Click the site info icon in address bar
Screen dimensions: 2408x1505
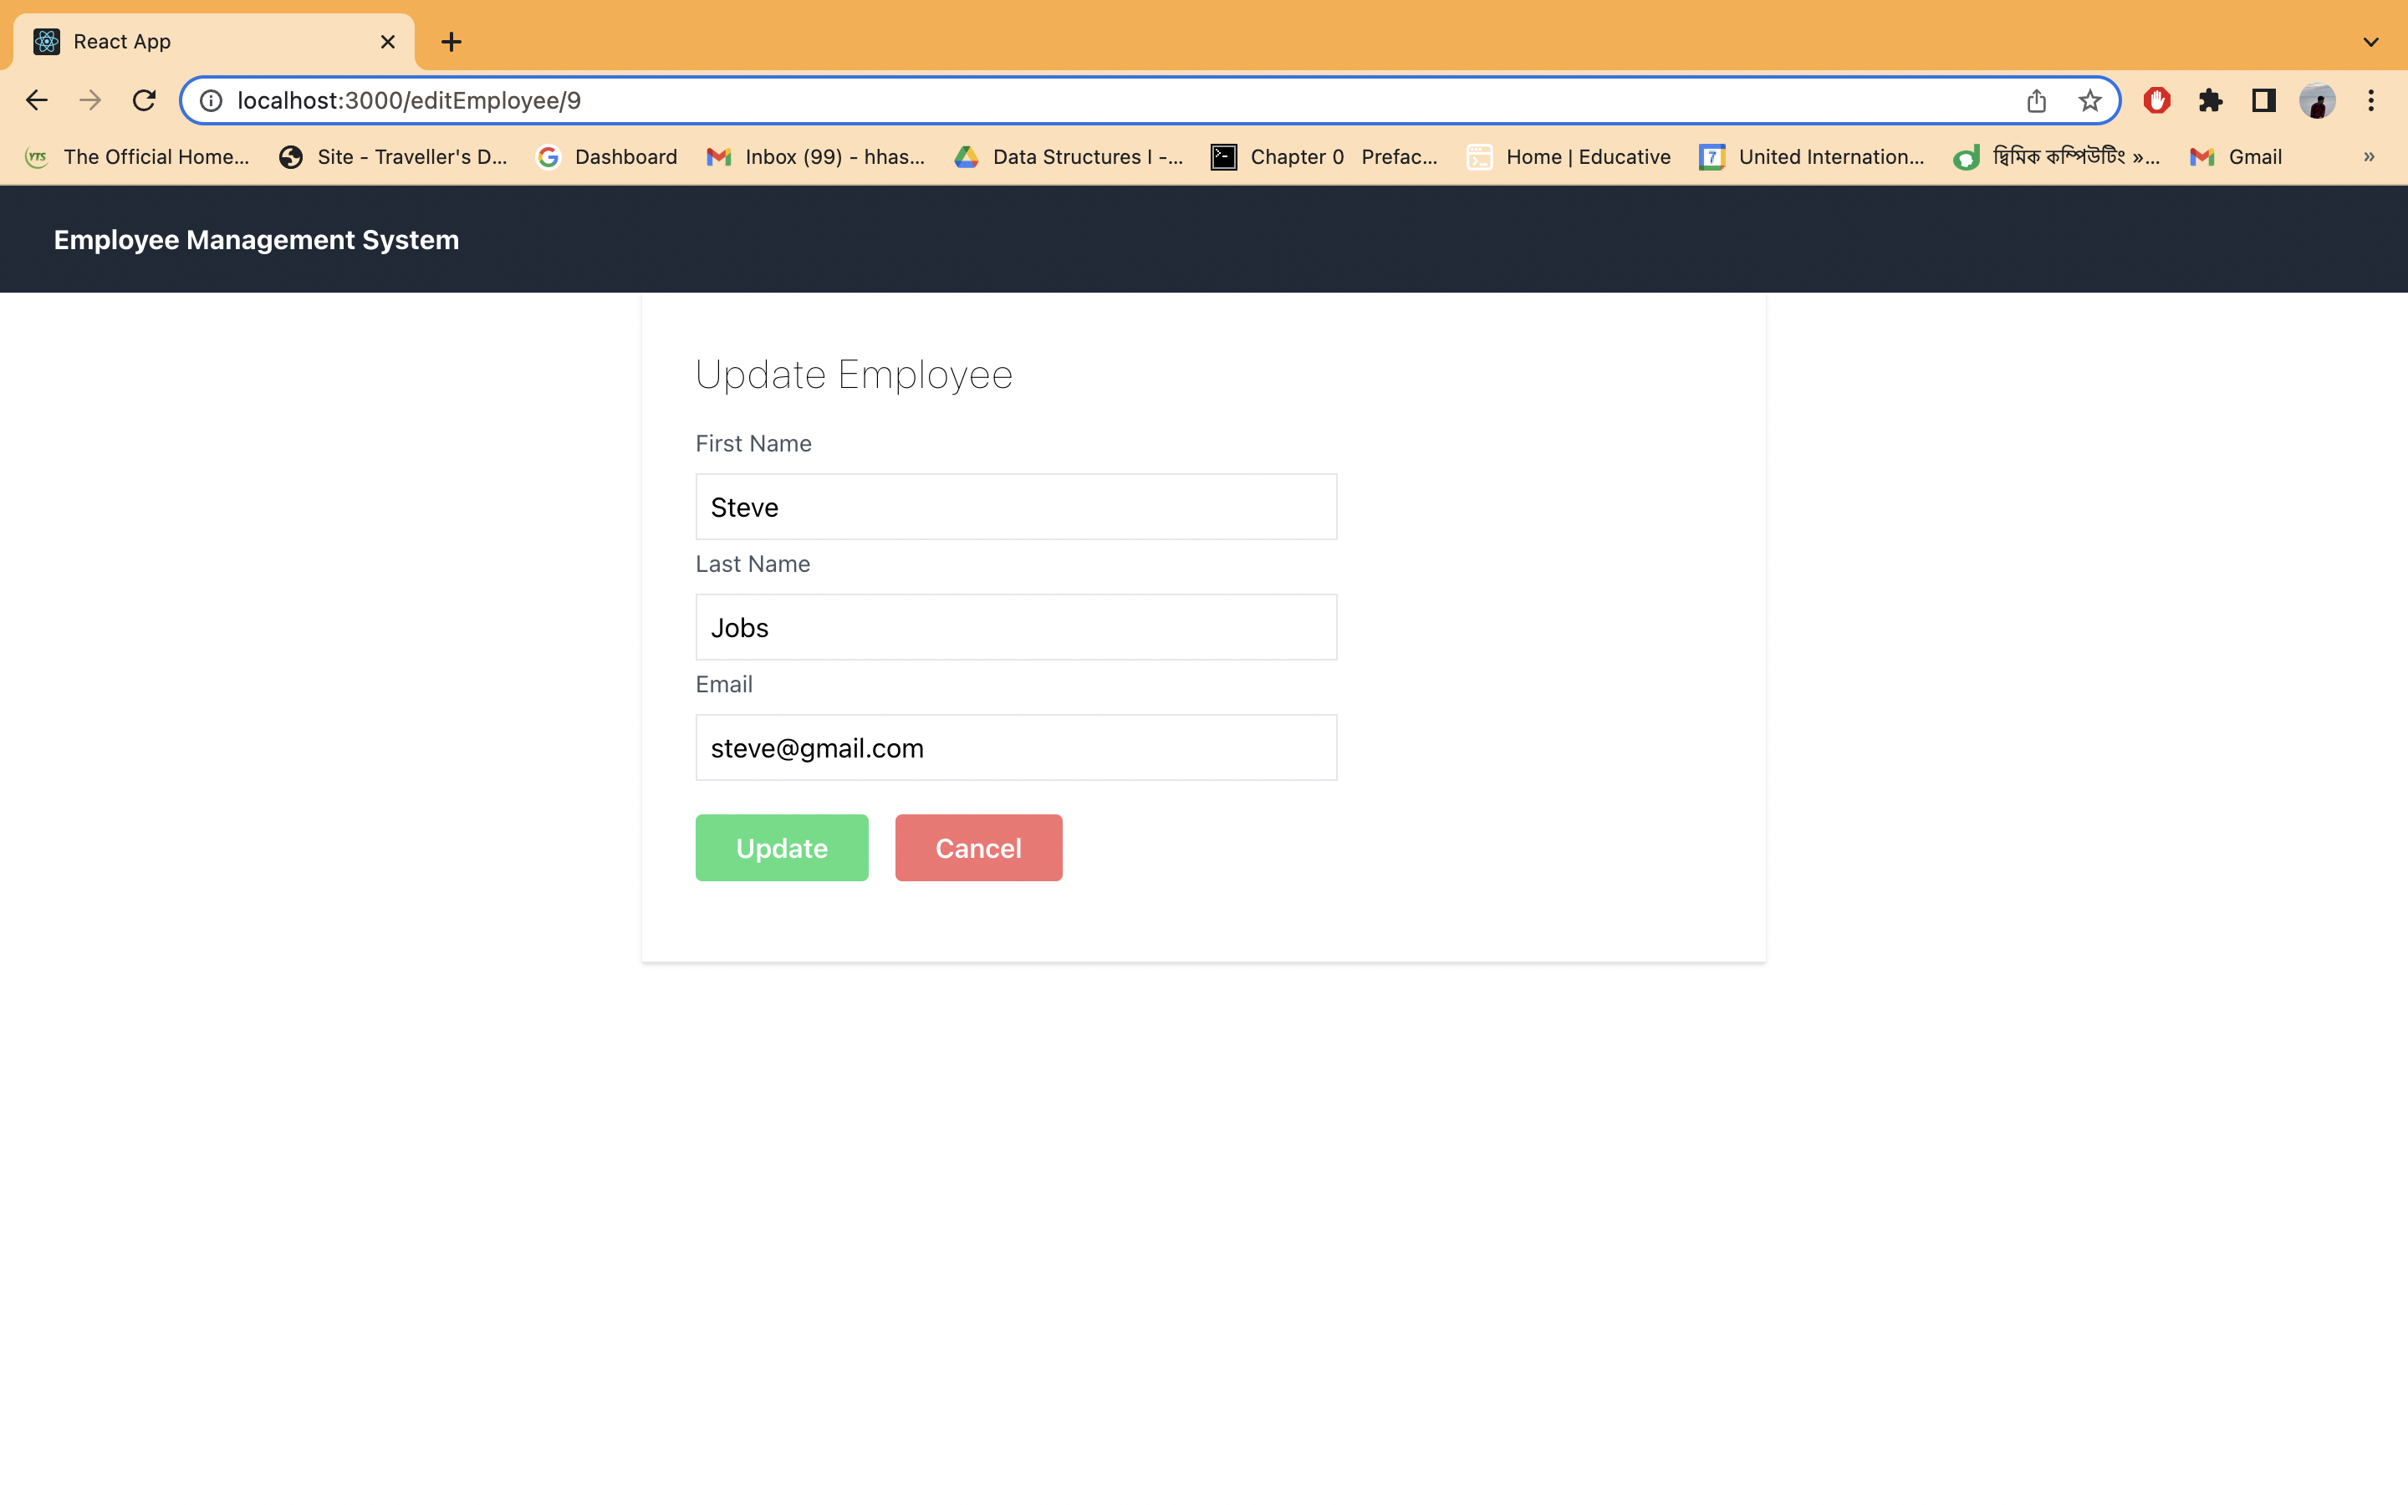210,99
